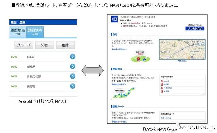Click 最近の登録地点 panel heading

click(166, 77)
